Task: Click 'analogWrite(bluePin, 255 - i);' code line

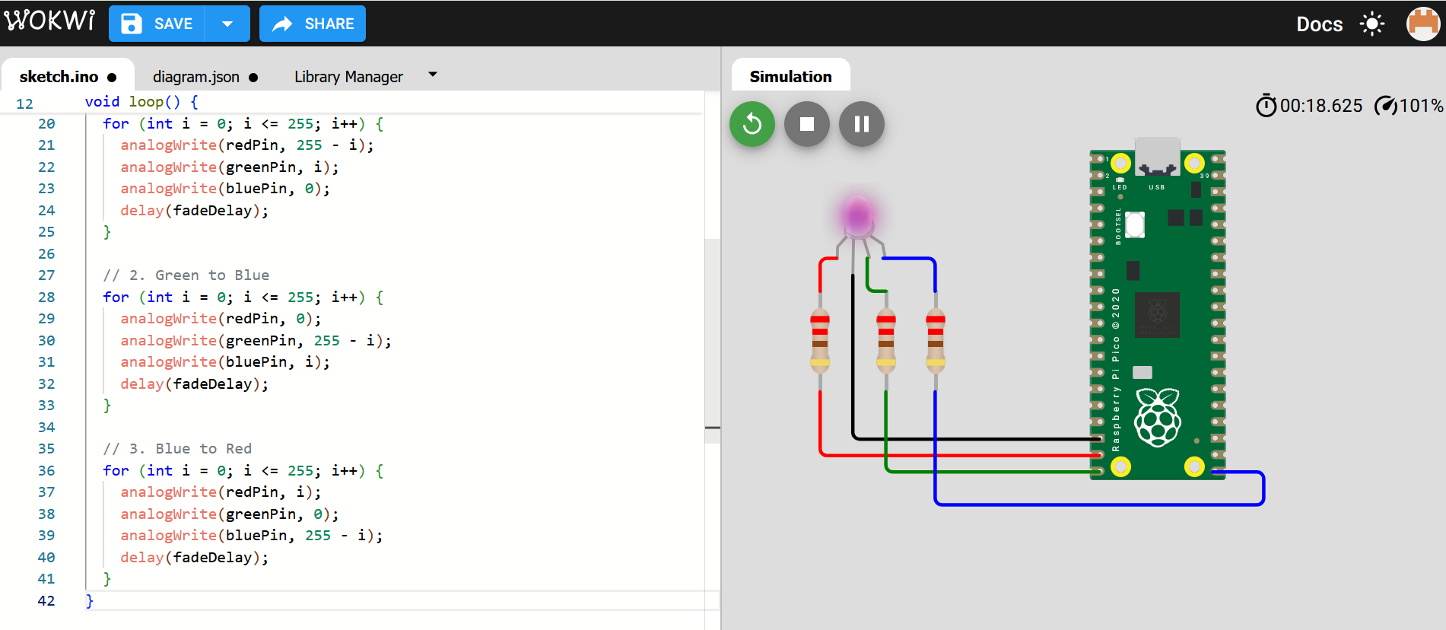Action: 252,536
